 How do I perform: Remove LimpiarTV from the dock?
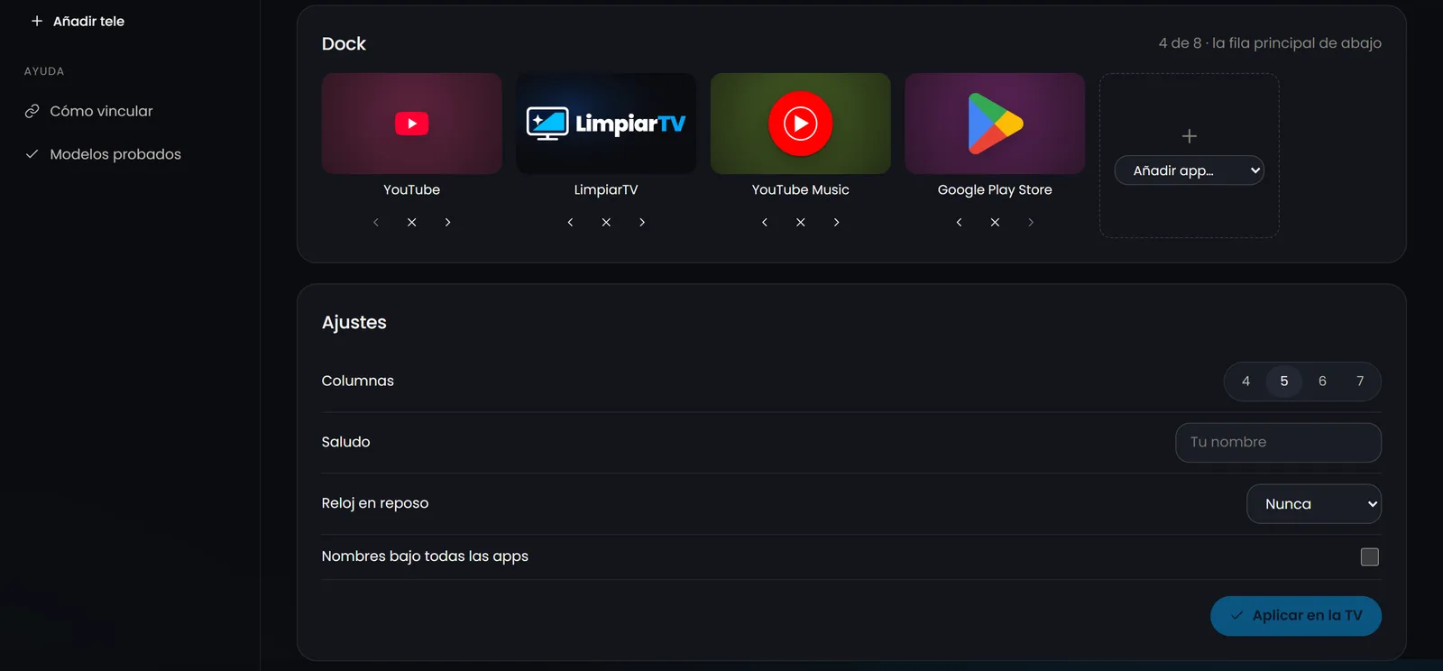pos(606,222)
